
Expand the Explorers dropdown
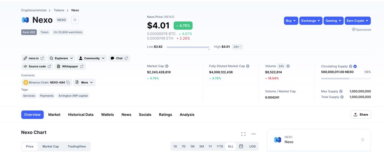point(61,58)
